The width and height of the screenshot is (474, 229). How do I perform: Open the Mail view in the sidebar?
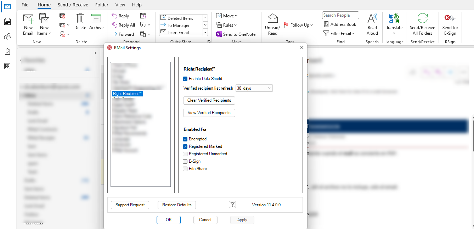7,6
